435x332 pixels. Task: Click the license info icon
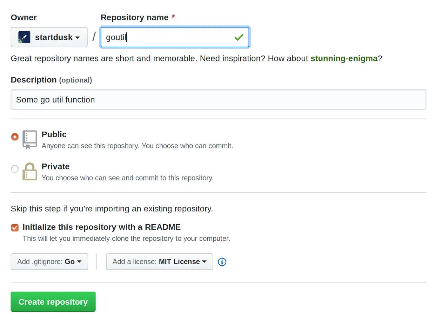coord(222,262)
